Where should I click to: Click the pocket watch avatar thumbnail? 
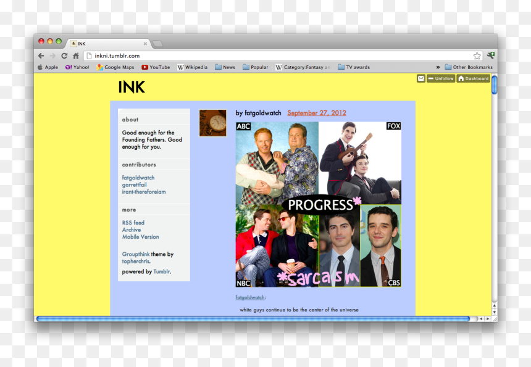pyautogui.click(x=212, y=123)
